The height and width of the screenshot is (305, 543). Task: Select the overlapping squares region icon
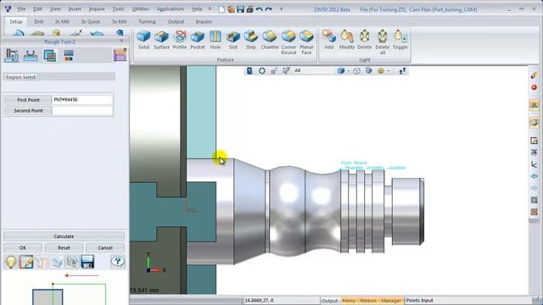click(x=49, y=55)
